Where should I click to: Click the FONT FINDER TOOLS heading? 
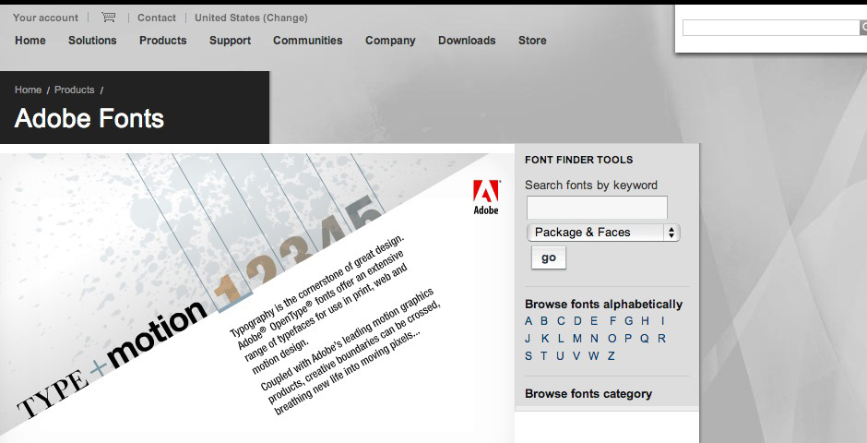(579, 160)
